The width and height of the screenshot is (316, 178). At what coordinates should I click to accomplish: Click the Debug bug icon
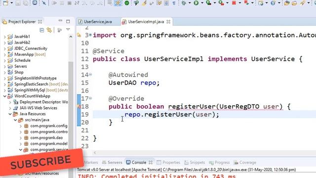coord(184,3)
